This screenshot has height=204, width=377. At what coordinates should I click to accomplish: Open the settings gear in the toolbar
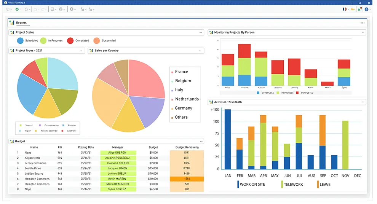(72, 9)
